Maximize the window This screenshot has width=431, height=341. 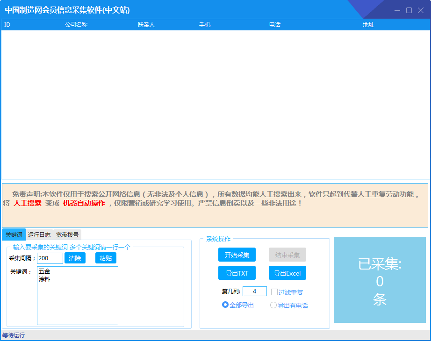(x=409, y=10)
